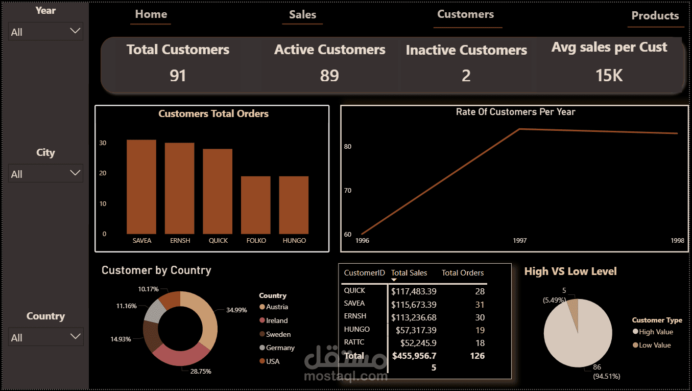Sort table by the Total Orders column header
The image size is (692, 391).
tap(463, 273)
